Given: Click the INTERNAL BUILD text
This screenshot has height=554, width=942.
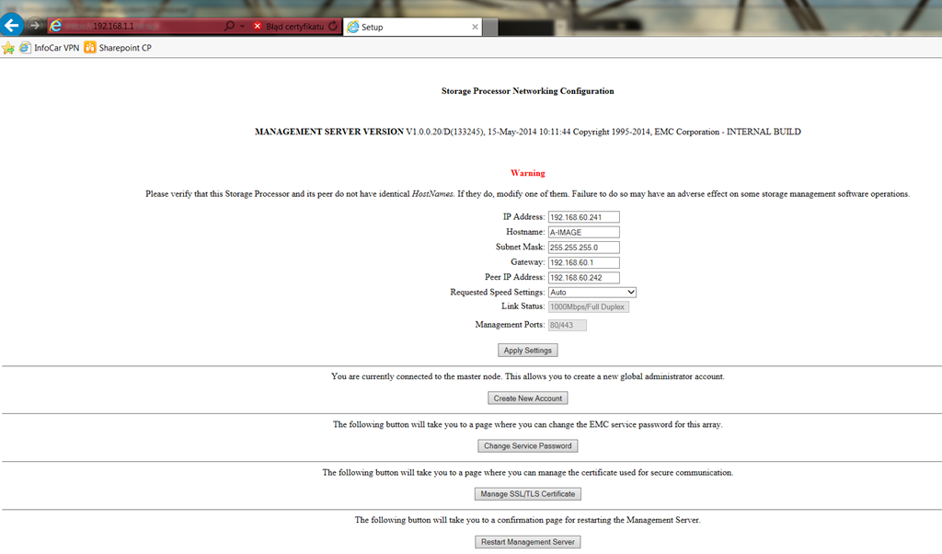Looking at the screenshot, I should click(763, 132).
